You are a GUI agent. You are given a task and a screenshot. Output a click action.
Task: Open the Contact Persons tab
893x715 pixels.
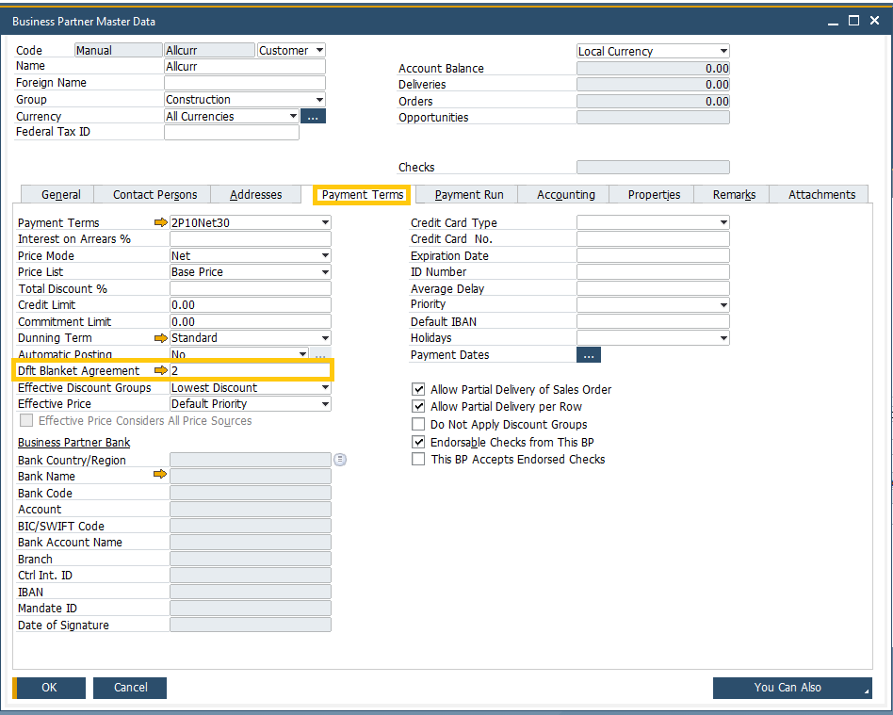pos(155,195)
